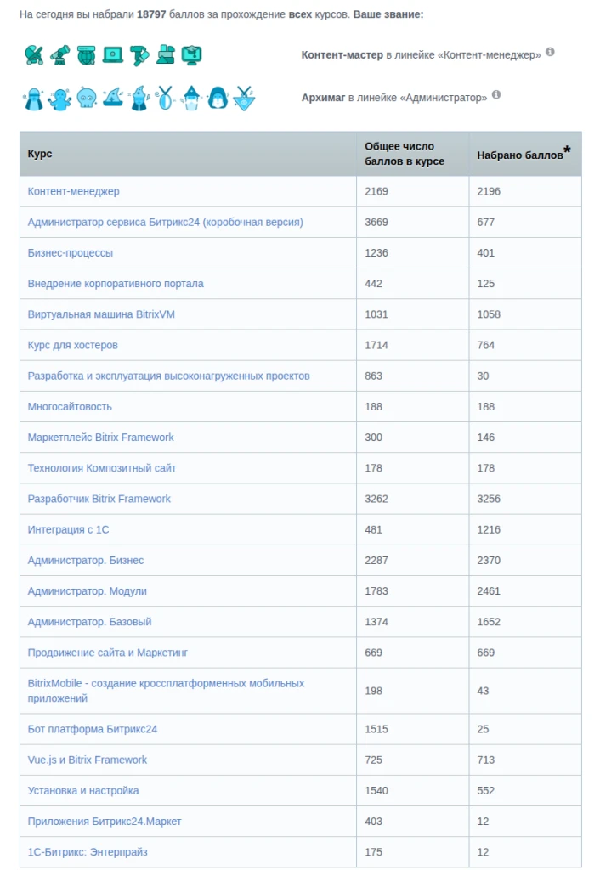
Task: Open Администратор. Бизнес course
Action: click(86, 561)
